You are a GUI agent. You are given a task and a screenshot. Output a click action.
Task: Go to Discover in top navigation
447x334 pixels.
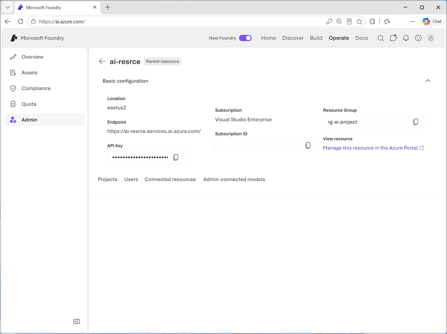pos(293,38)
